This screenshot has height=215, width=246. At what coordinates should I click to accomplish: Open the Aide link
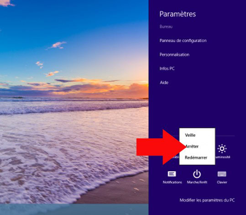164,82
